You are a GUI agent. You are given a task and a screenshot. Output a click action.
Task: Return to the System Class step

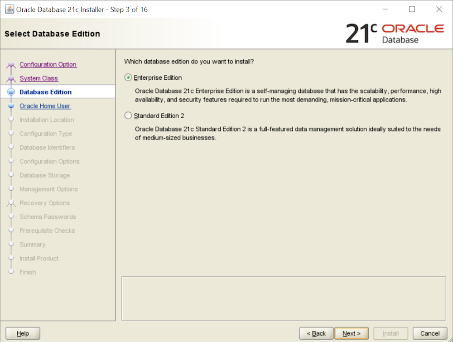(x=39, y=78)
